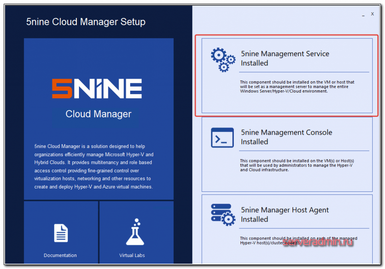This screenshot has width=385, height=269.
Task: Minimize the setup window
Action: (363, 14)
